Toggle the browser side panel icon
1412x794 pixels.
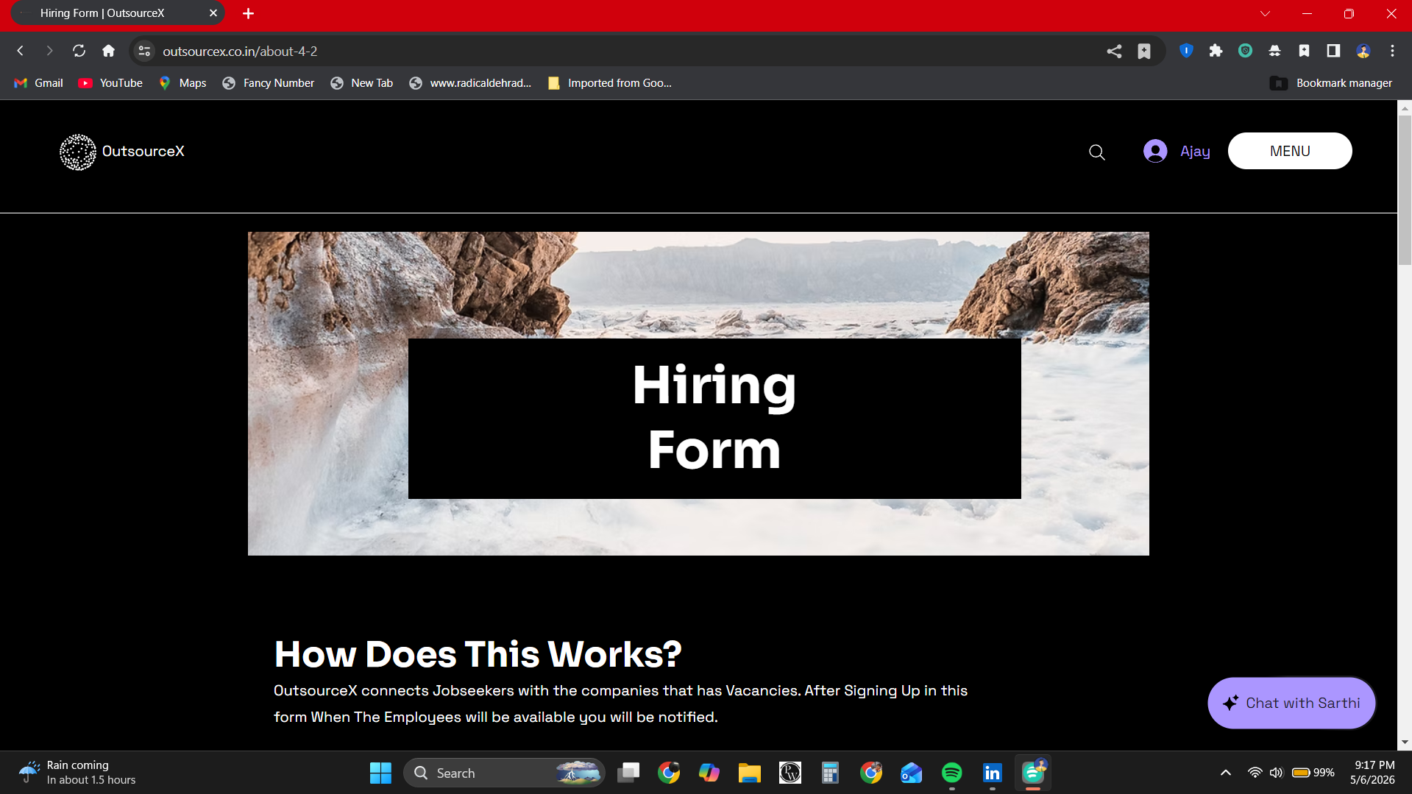tap(1333, 51)
